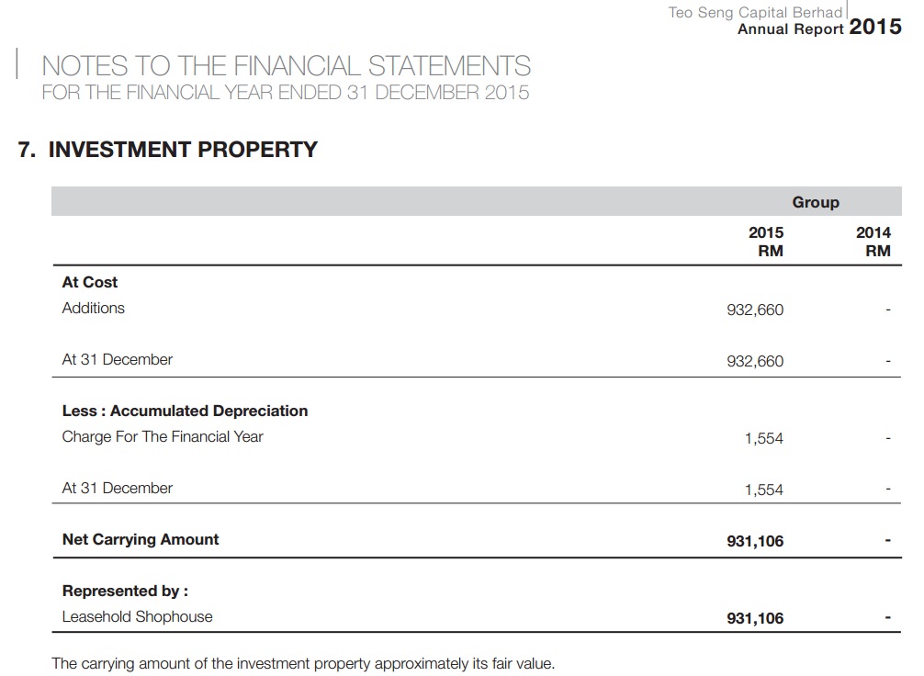924x676 pixels.
Task: Click the 'Teo Seng Capital Berhad' header text
Action: [x=755, y=13]
